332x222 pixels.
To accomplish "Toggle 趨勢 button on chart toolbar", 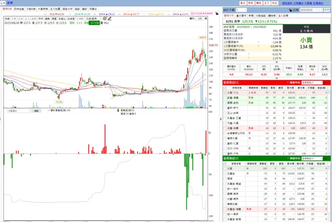I will click(x=48, y=19).
